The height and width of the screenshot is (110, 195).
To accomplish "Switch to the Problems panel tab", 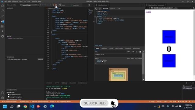I will (x=49, y=83).
